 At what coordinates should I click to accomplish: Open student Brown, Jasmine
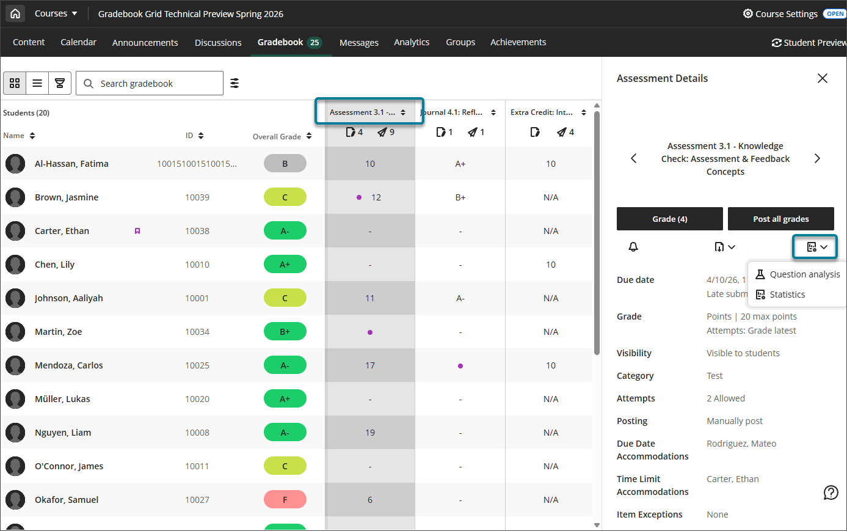pyautogui.click(x=67, y=197)
